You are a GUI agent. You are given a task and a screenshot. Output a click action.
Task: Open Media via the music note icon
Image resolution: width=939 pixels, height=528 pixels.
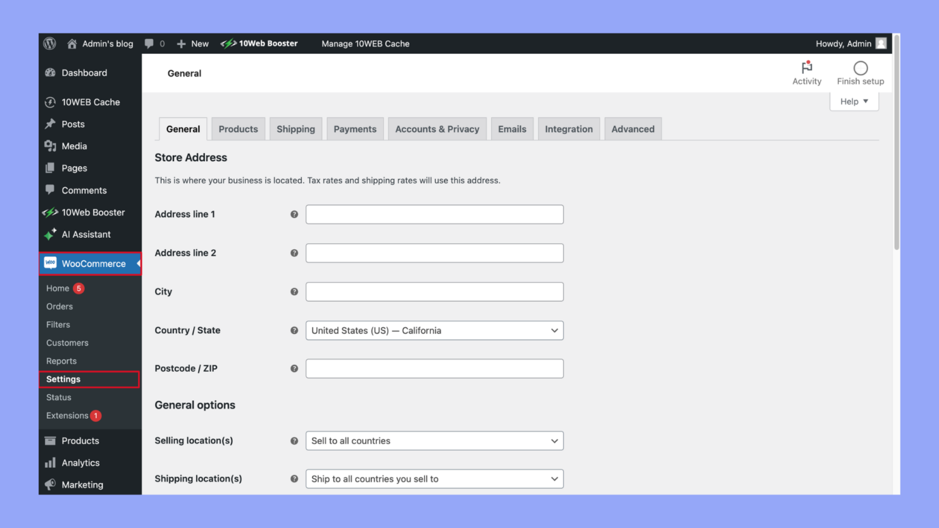click(x=51, y=145)
